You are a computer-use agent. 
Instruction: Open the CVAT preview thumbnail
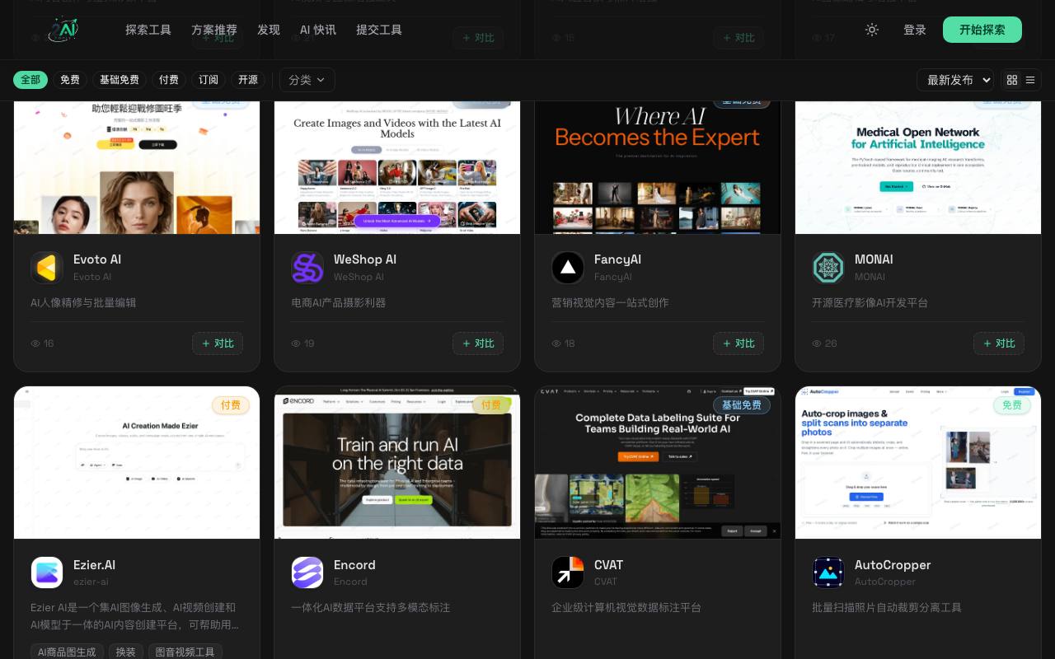658,463
